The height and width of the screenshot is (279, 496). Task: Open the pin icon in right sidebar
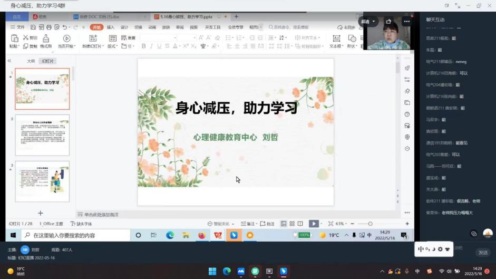(407, 91)
